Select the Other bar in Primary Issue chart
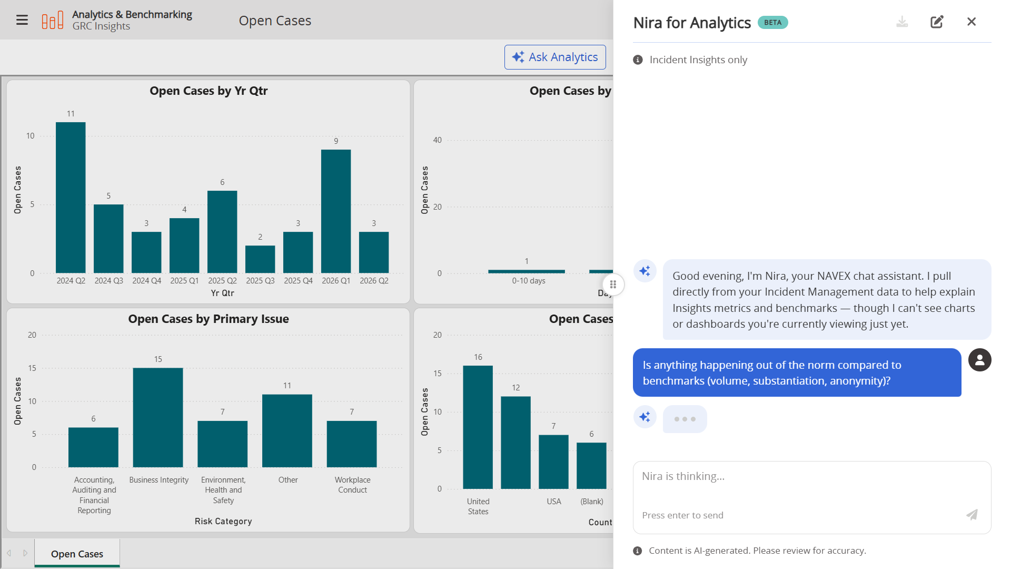Viewport: 1011px width, 569px height. pyautogui.click(x=287, y=430)
